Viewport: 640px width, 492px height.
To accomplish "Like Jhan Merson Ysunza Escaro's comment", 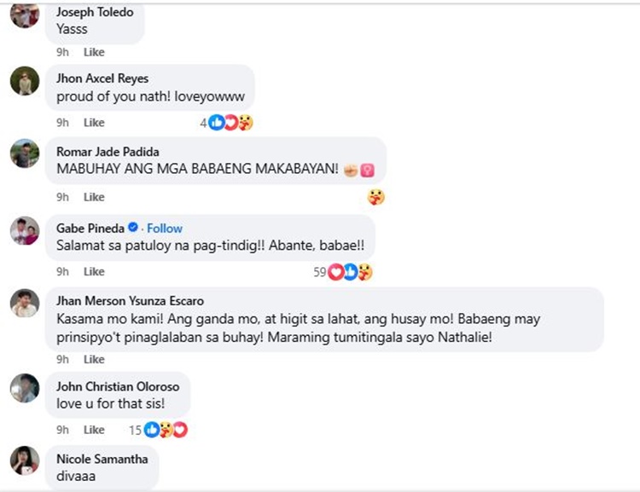I will coord(94,360).
